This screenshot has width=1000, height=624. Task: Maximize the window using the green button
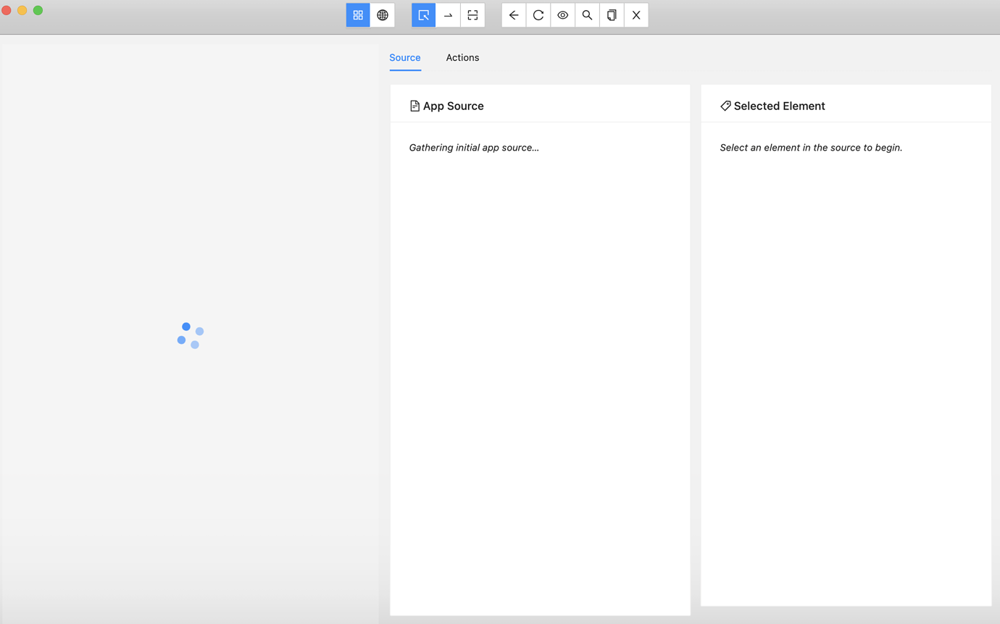[38, 10]
